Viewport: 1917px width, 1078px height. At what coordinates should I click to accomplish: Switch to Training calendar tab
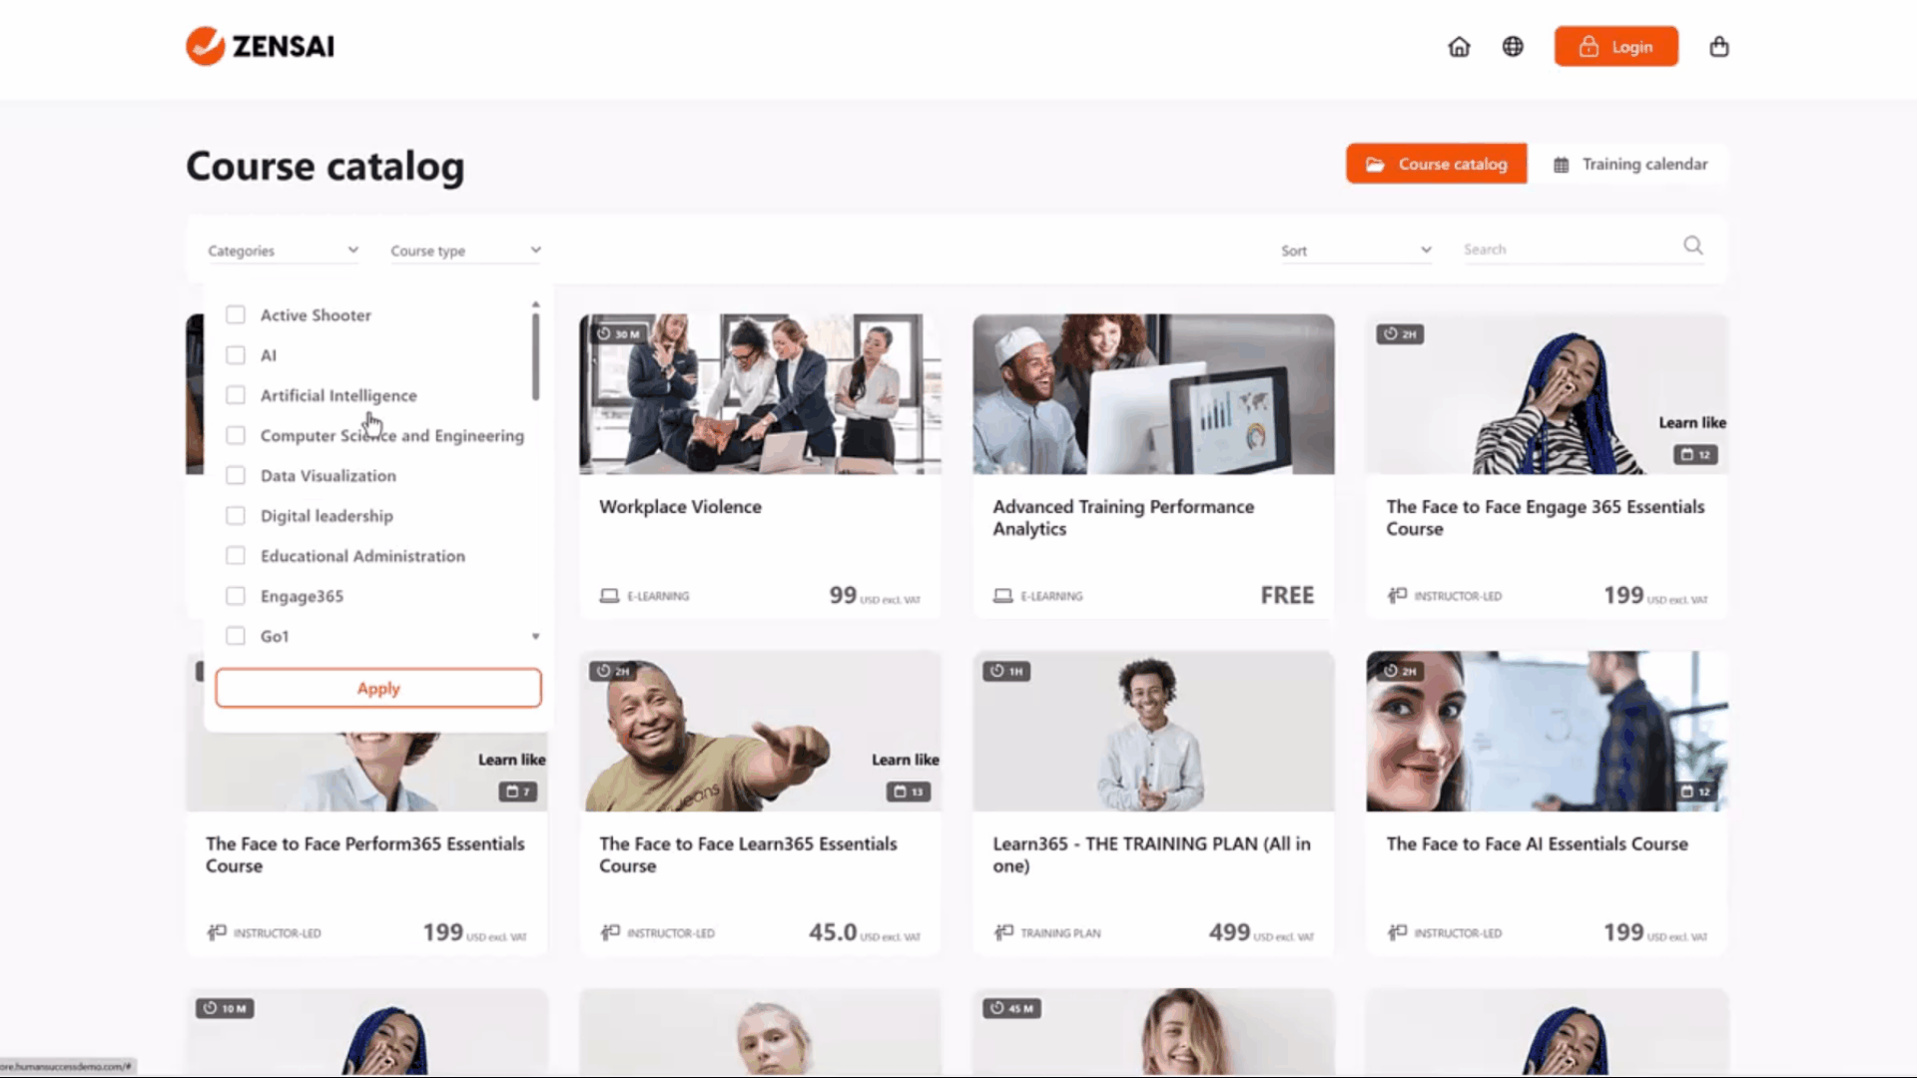(1629, 164)
